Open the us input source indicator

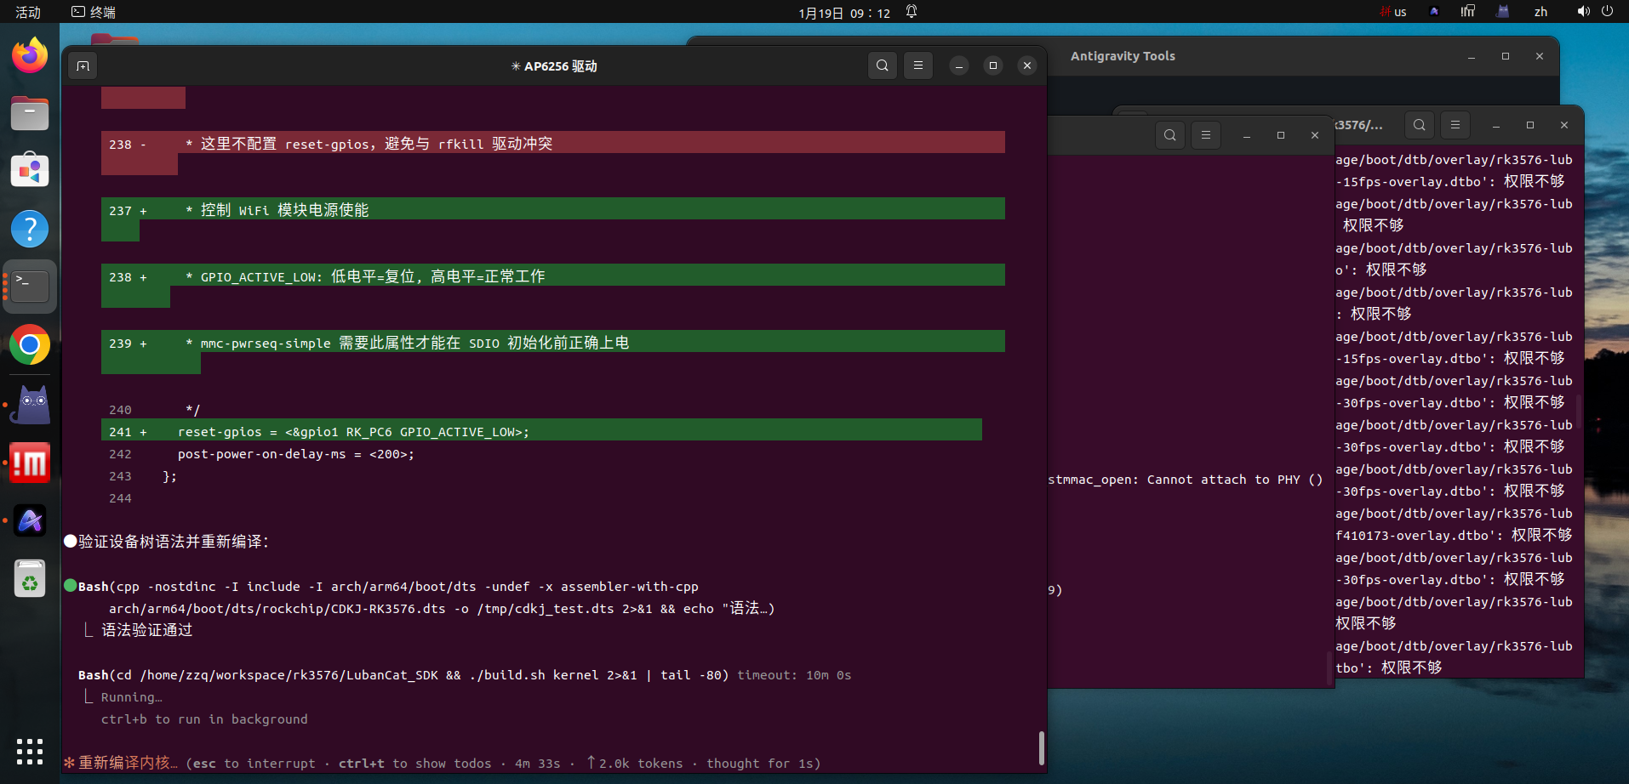1393,12
